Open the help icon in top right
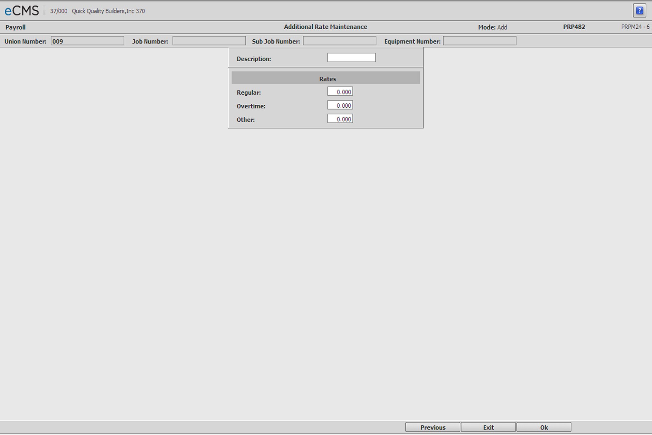This screenshot has width=652, height=435. 640,10
